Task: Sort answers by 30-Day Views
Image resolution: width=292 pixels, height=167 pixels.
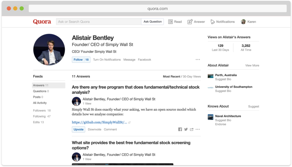Action: pyautogui.click(x=192, y=76)
